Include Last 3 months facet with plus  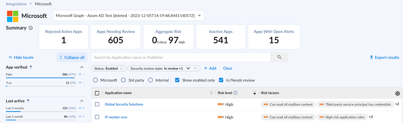click(80, 108)
